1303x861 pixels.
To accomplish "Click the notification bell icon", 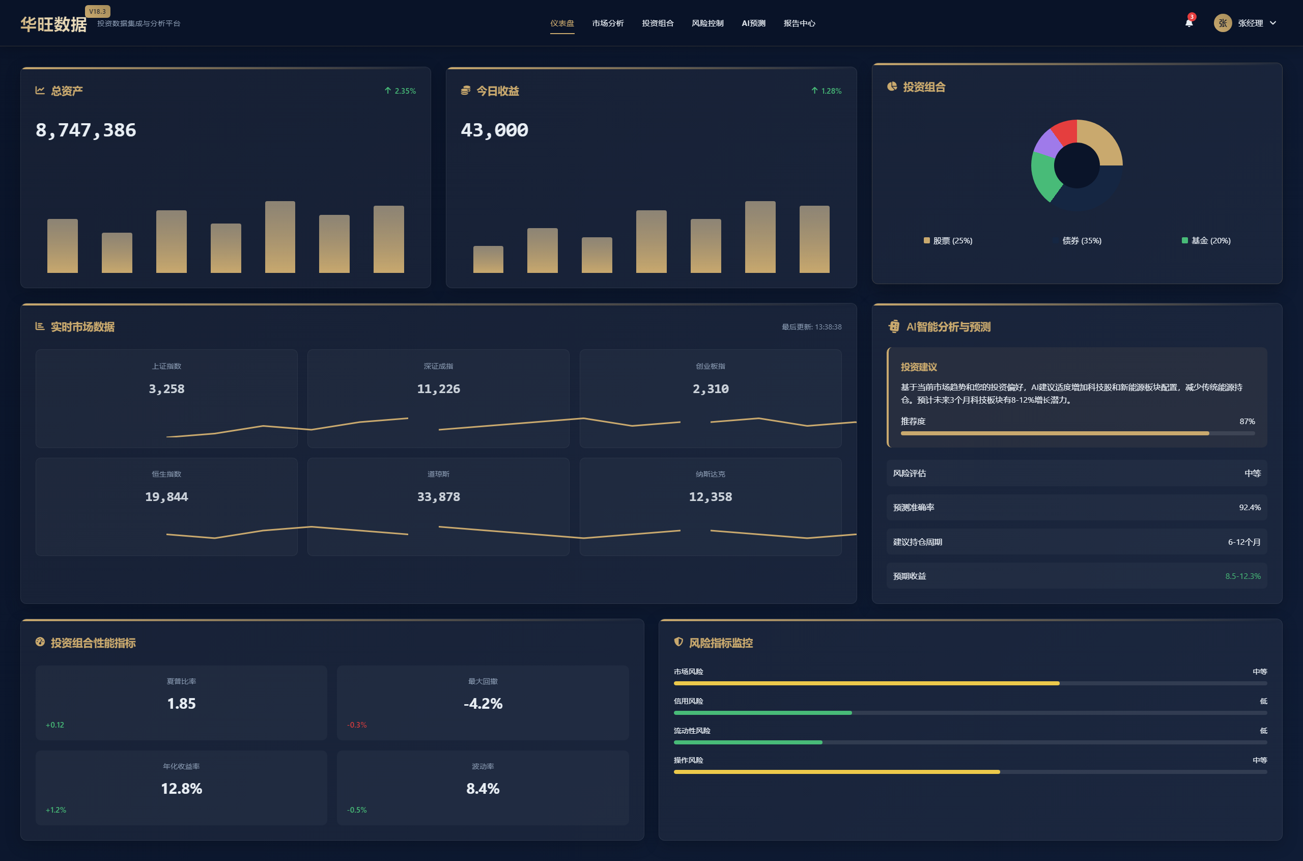I will click(1188, 23).
